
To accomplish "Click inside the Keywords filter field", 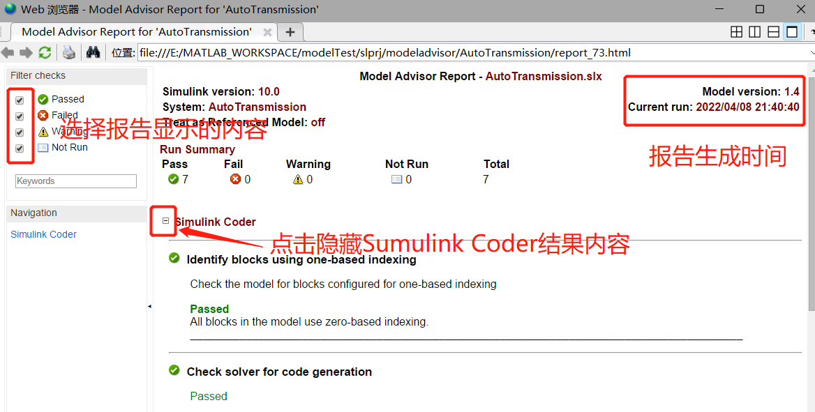I will 75,181.
